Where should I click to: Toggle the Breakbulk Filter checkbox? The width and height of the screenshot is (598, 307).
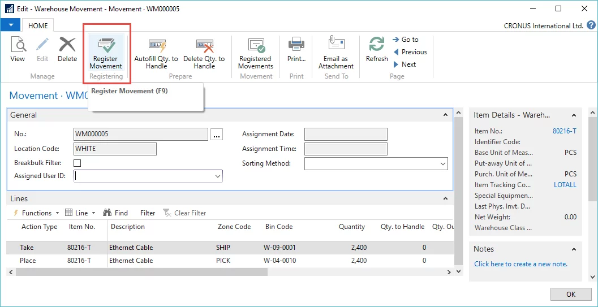(78, 163)
